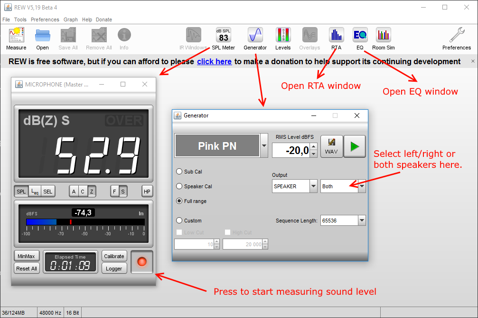Select the Speaker Cal radio button
478x318 pixels.
coord(179,186)
